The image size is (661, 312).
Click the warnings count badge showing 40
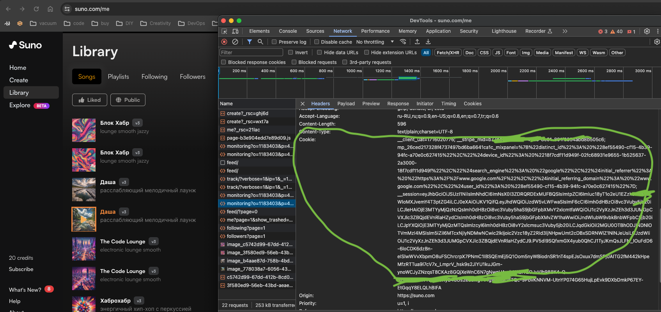tap(617, 32)
